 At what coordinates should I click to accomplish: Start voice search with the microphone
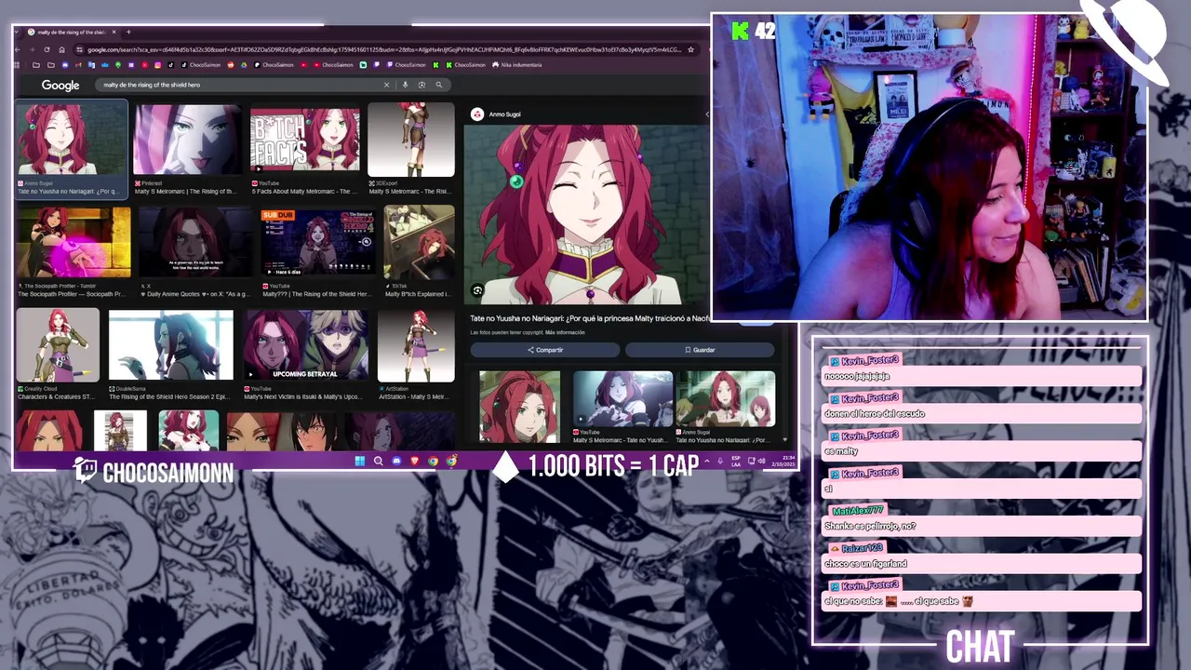point(405,85)
